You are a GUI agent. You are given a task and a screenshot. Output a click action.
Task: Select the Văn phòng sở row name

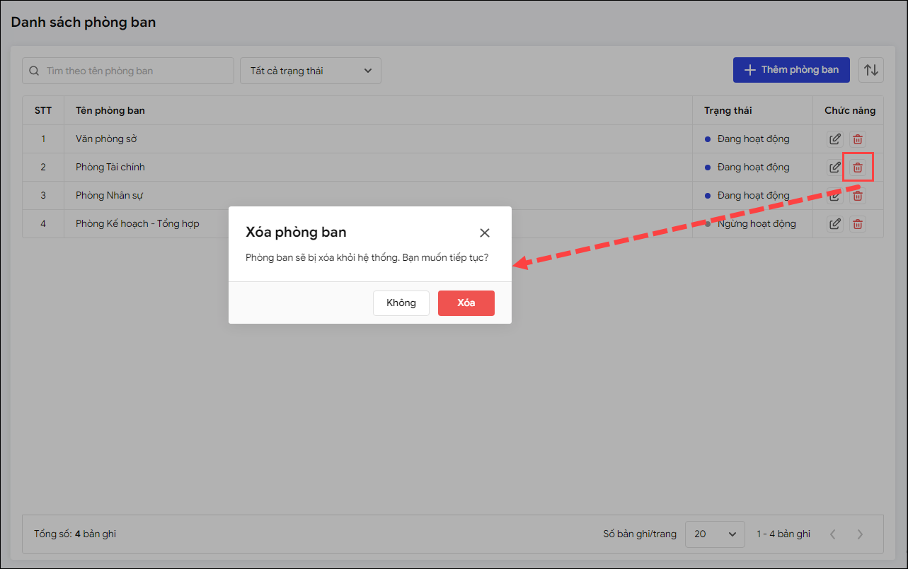click(x=106, y=139)
